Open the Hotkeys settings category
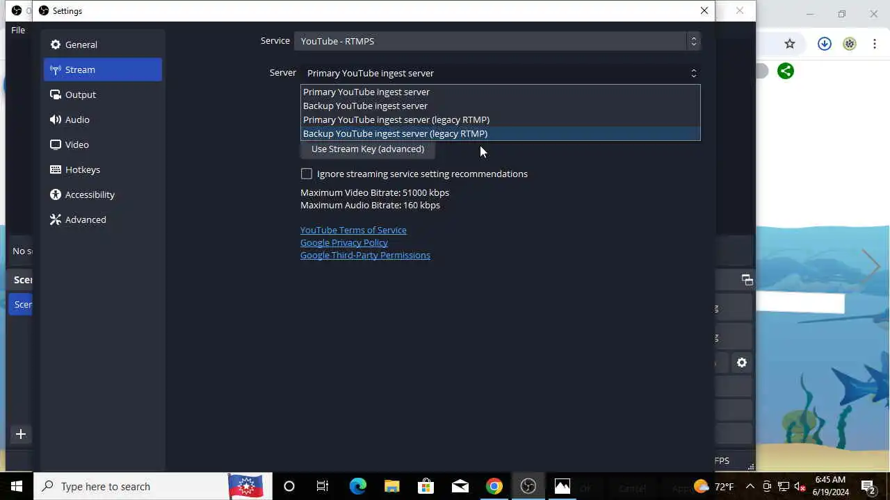 click(102, 169)
